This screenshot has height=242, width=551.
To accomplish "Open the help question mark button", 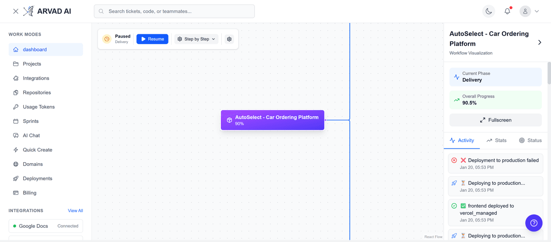I will [534, 223].
